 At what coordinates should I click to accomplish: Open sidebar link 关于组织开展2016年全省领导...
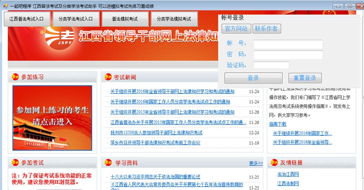tap(302, 142)
